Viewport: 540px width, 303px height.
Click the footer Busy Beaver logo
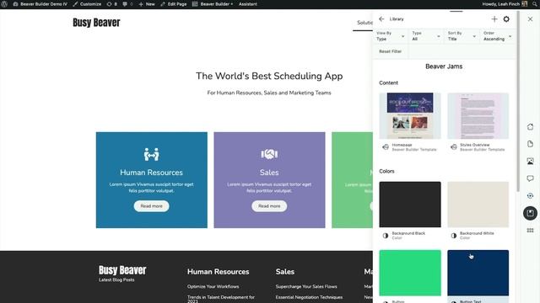pos(122,270)
